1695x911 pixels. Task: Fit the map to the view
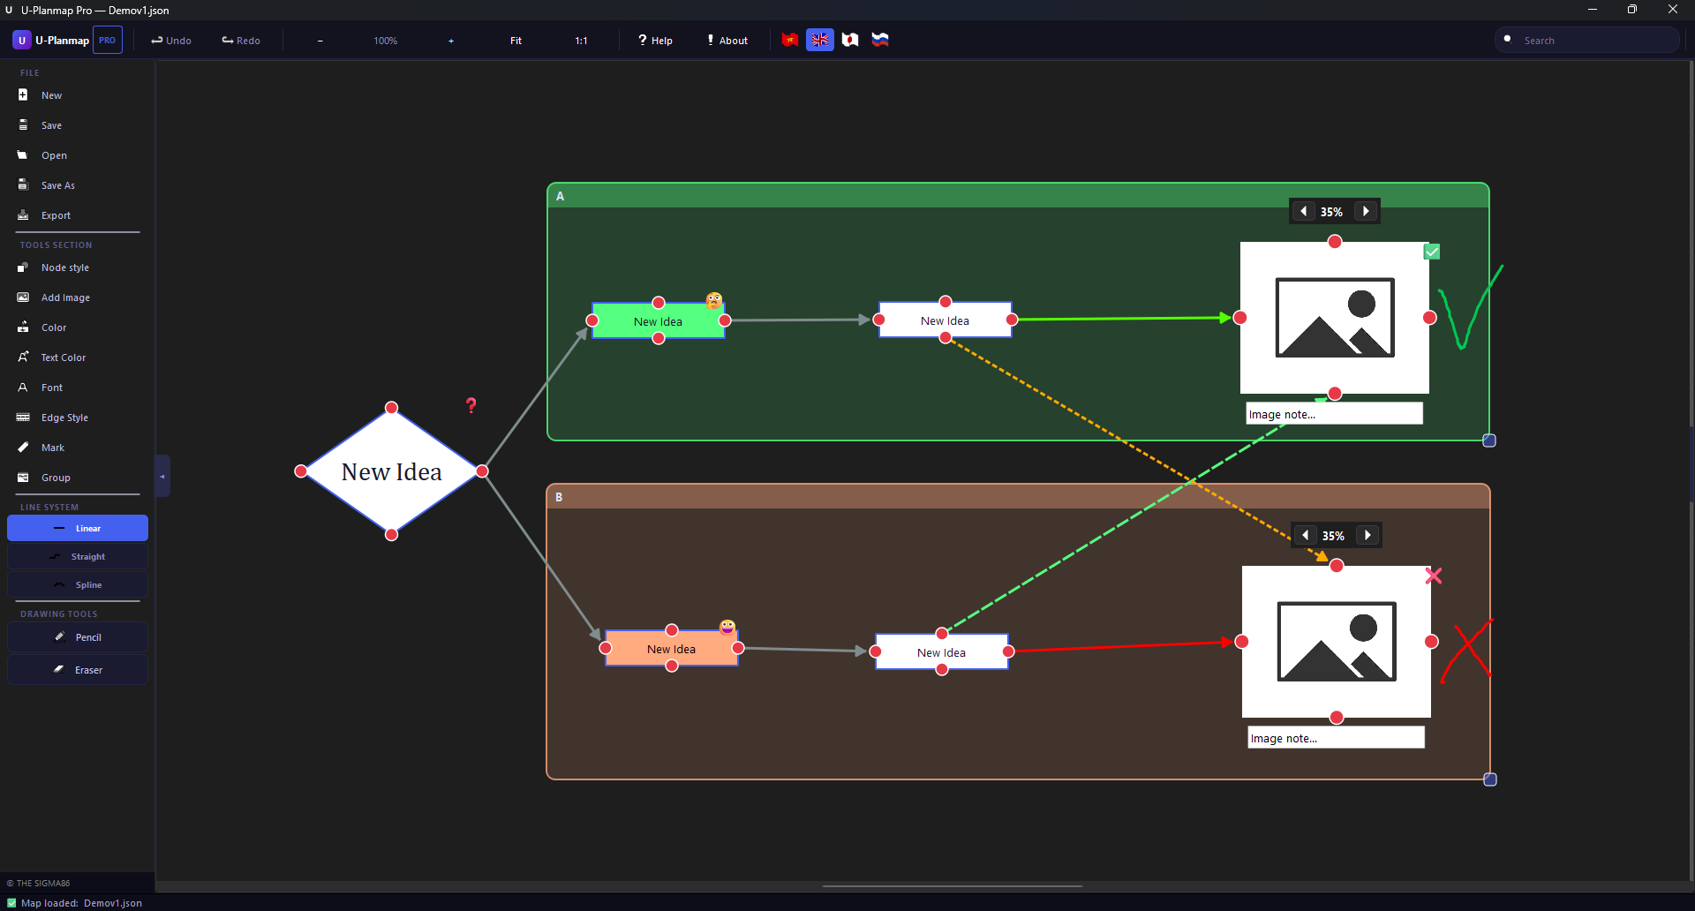pyautogui.click(x=516, y=41)
